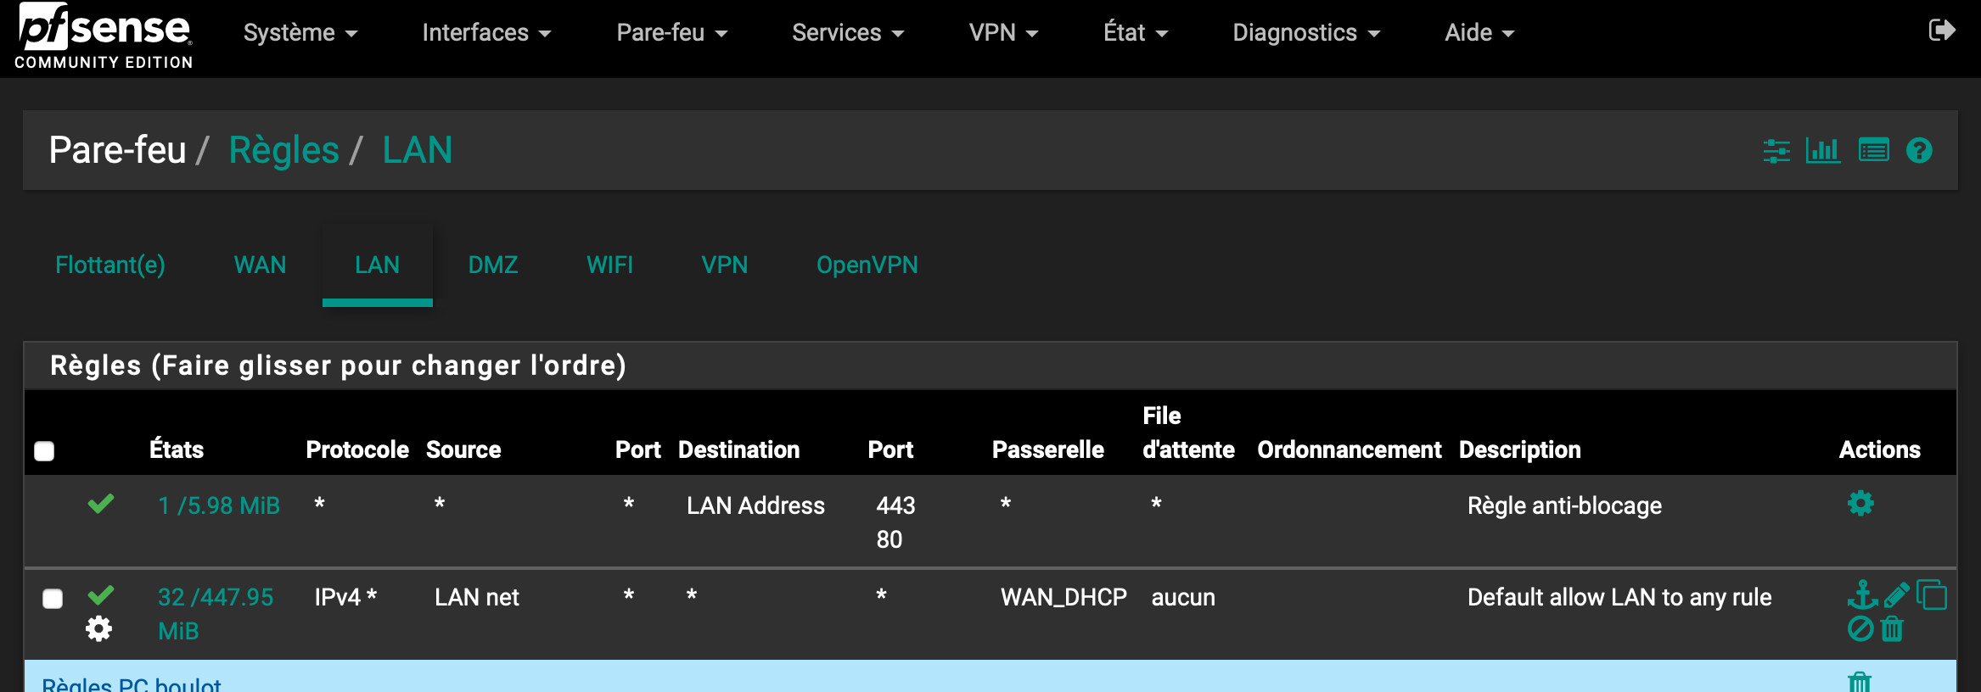Click the help question mark icon

click(1919, 151)
